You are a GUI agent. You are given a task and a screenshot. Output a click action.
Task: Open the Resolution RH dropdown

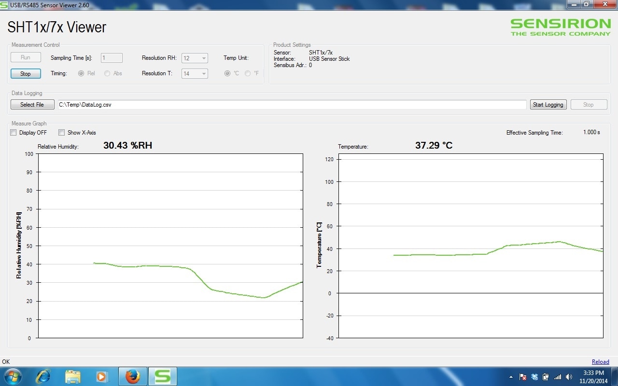(195, 58)
